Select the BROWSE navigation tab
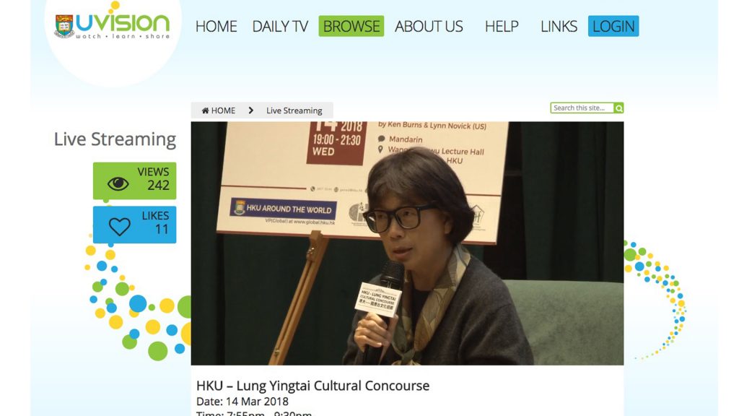739x416 pixels. tap(351, 26)
